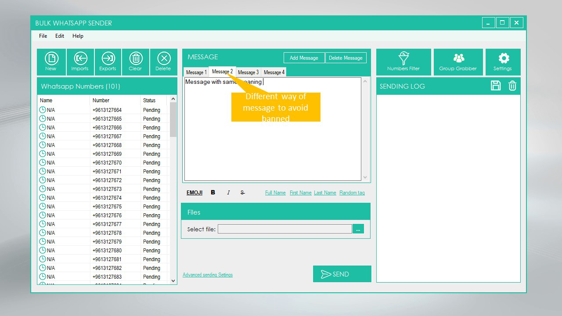This screenshot has width=562, height=316.
Task: Select number +9613127671
Action: (107, 172)
